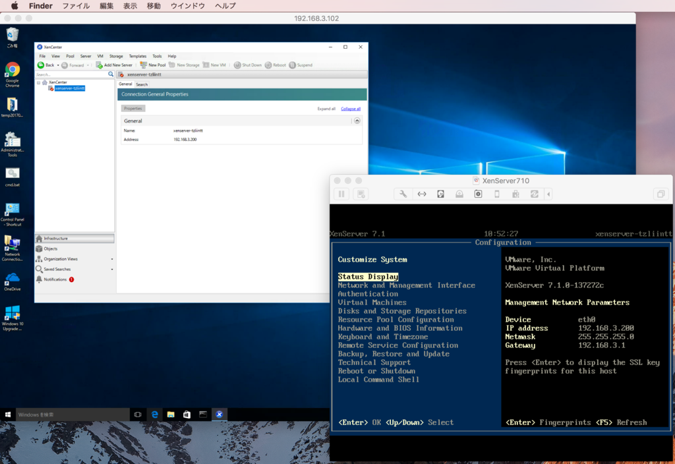
Task: Open the Storage menu in XenCenter
Action: click(116, 56)
